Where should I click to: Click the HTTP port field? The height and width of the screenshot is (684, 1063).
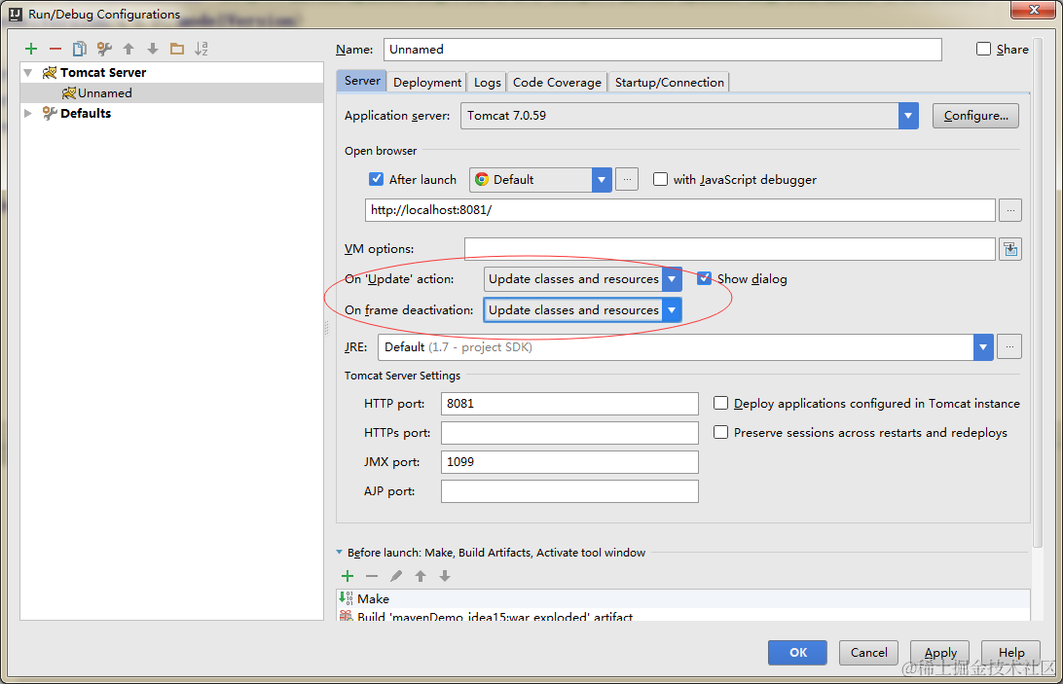coord(569,404)
